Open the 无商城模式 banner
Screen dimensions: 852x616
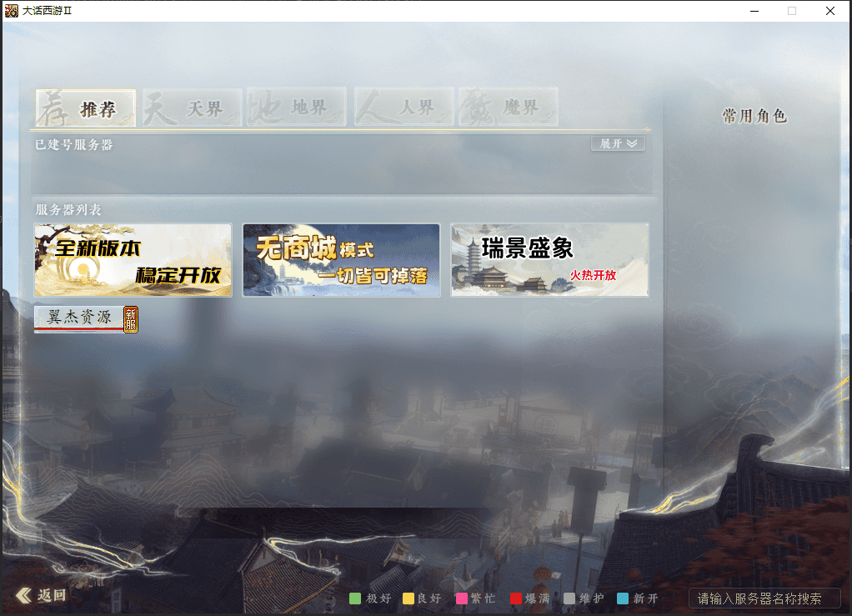341,260
